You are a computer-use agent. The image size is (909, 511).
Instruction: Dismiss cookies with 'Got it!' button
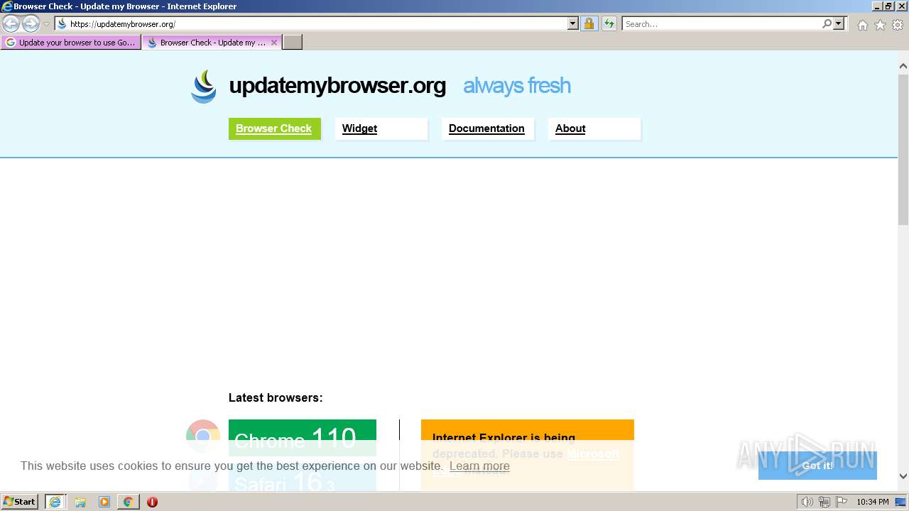(817, 466)
